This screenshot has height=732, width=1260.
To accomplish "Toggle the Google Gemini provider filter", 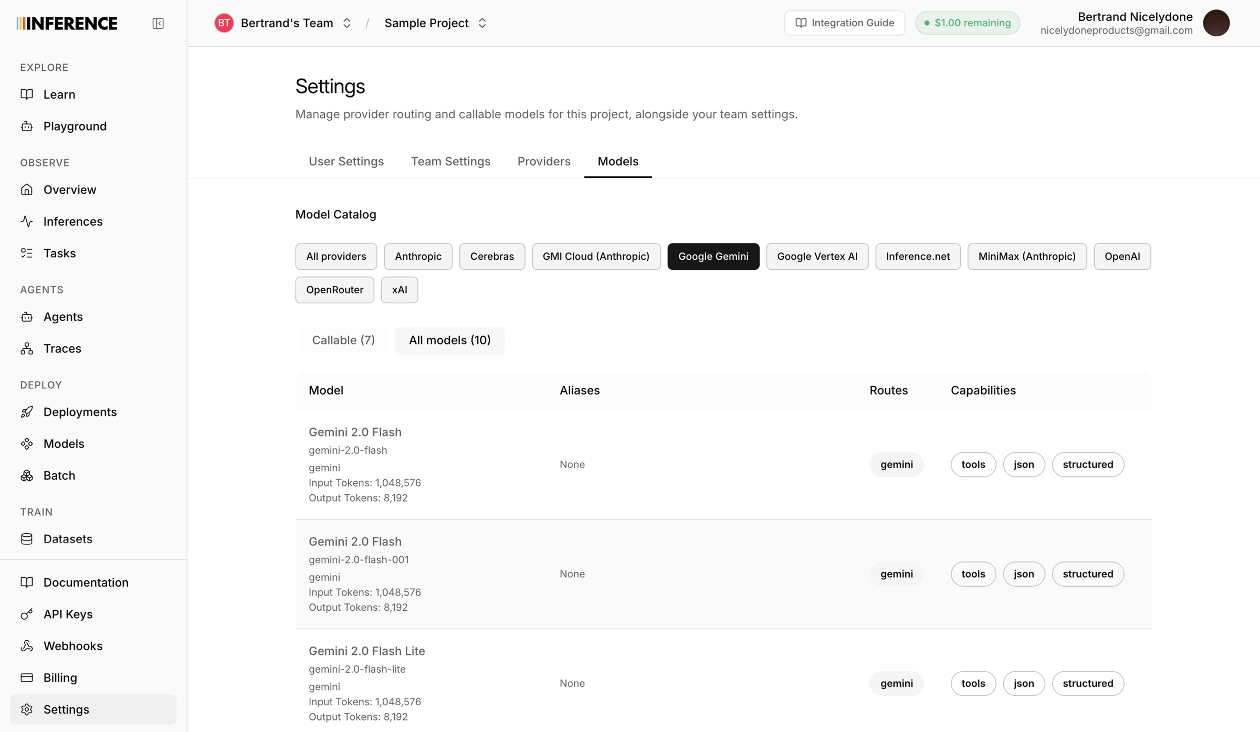I will pos(713,256).
